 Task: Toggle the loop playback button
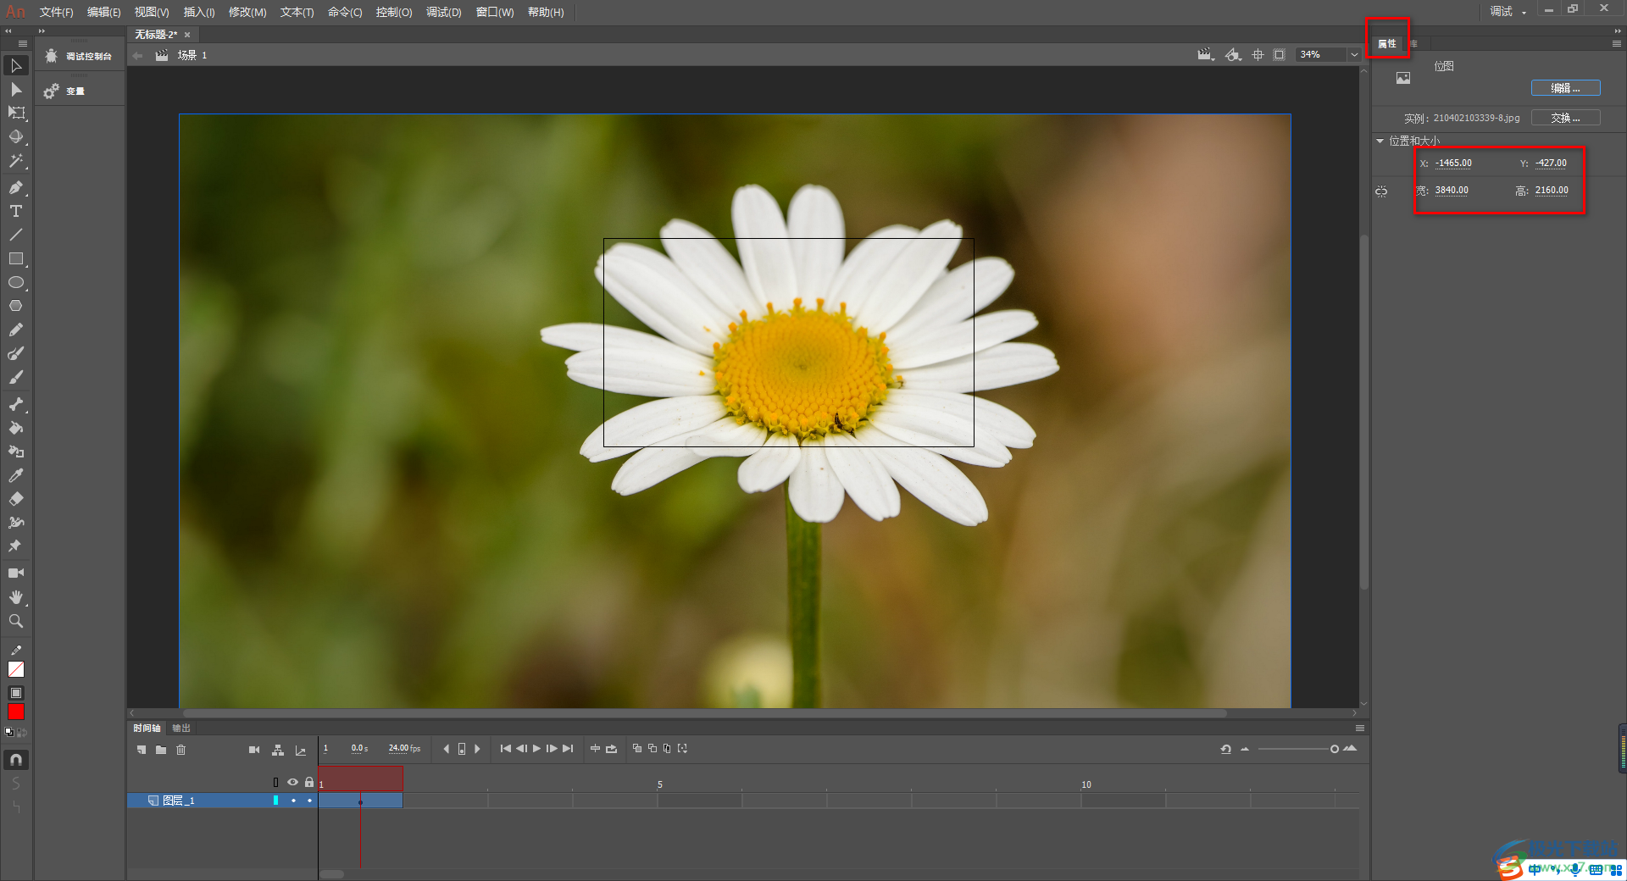coord(611,748)
